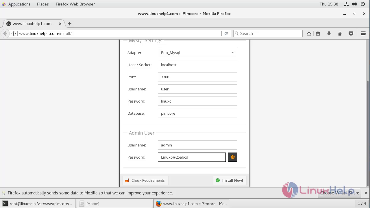The image size is (370, 208).
Task: Switch to the [Home] taskbar window
Action: coord(115,204)
